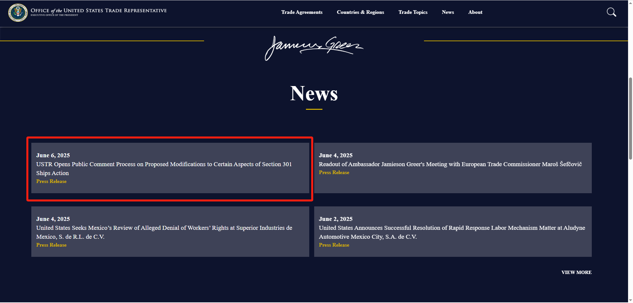
Task: Open the Trade Topics menu
Action: coord(413,12)
